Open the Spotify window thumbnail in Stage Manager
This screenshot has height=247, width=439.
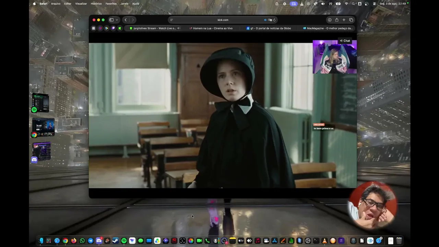click(x=40, y=103)
